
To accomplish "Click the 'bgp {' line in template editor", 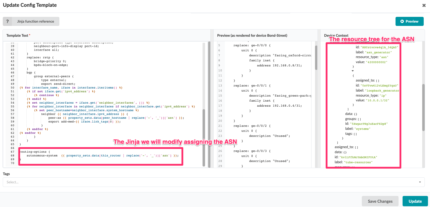I will [x=31, y=73].
